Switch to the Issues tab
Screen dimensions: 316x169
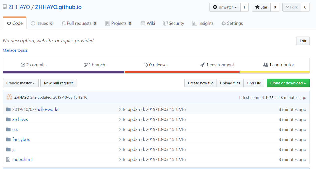[42, 23]
